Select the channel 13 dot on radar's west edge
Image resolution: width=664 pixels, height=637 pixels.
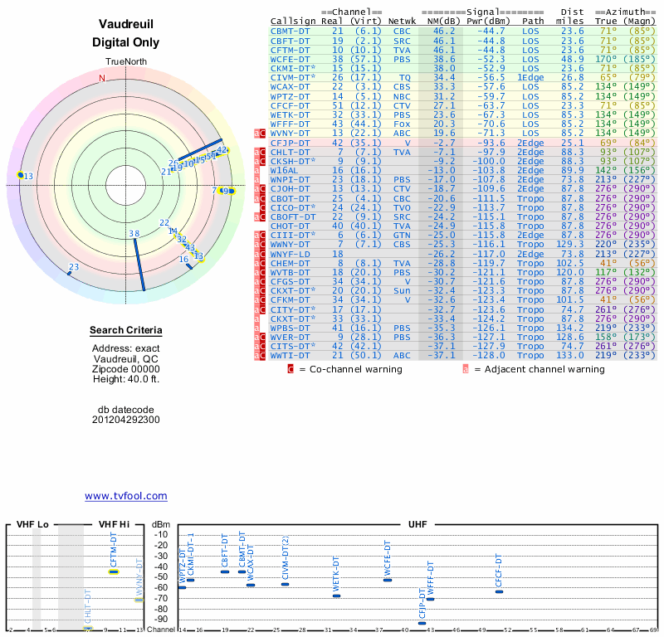coord(20,175)
